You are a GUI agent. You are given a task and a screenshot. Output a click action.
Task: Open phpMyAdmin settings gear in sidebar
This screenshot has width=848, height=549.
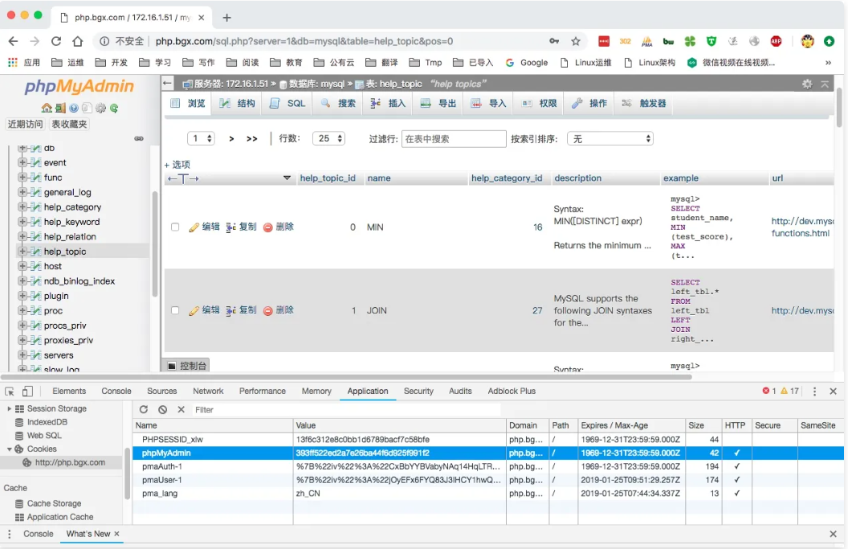point(100,108)
